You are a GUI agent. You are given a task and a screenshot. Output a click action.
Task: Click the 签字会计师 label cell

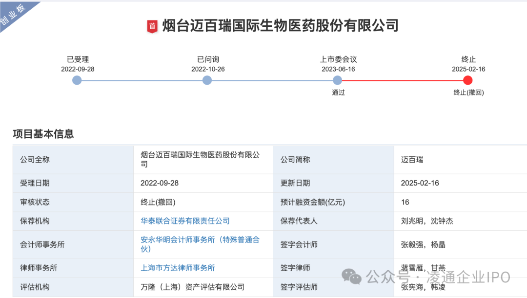(333, 244)
